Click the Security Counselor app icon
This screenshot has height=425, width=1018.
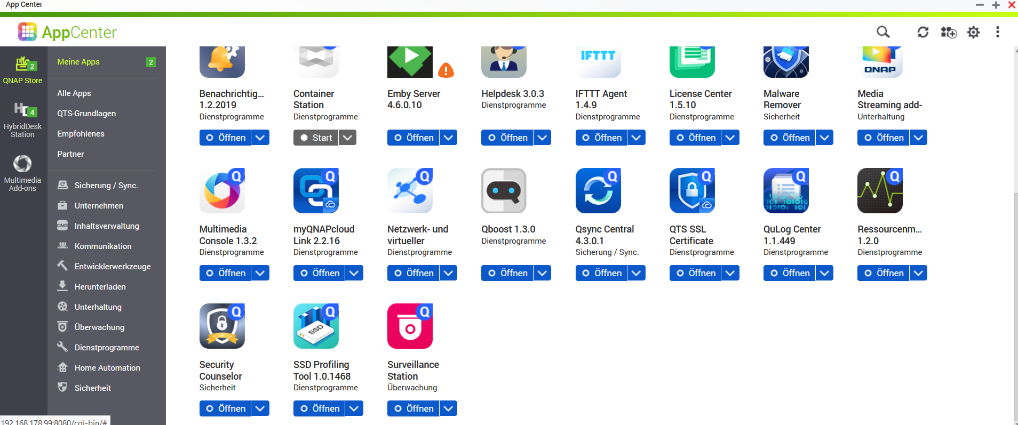click(222, 326)
